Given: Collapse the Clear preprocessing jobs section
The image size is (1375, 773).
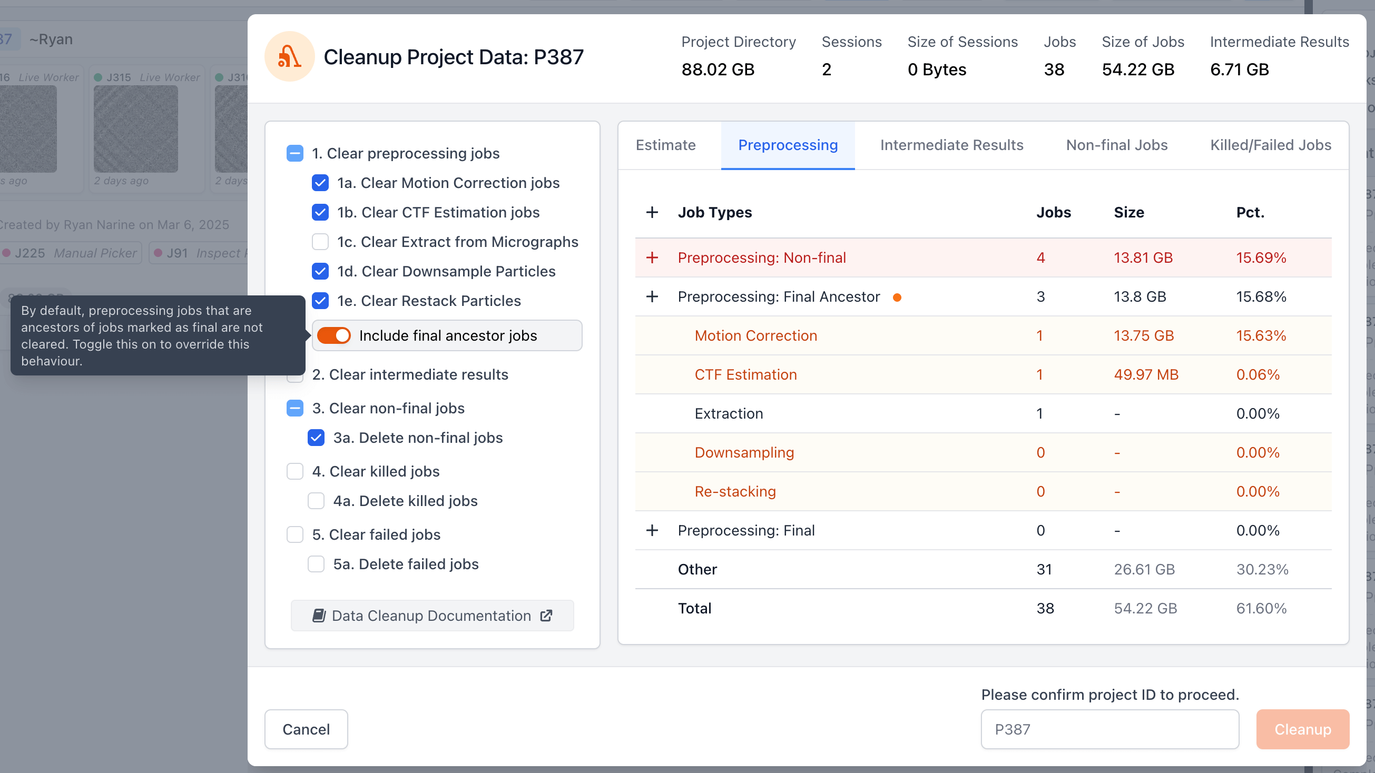Looking at the screenshot, I should pyautogui.click(x=294, y=153).
